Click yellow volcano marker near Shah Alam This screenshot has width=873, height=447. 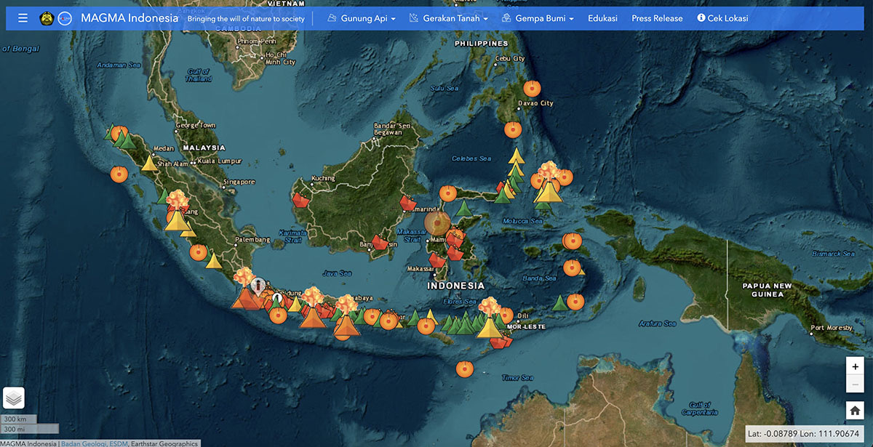click(x=148, y=164)
